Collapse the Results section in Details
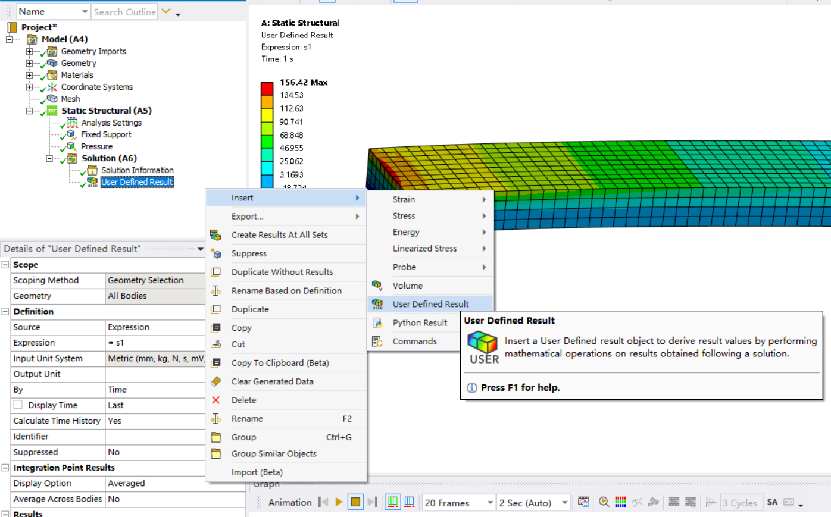 point(5,513)
